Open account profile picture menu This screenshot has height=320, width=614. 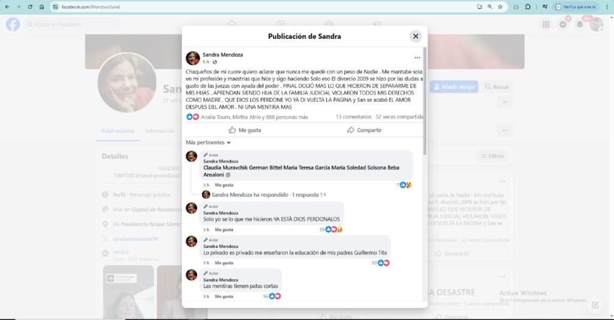coord(597,24)
